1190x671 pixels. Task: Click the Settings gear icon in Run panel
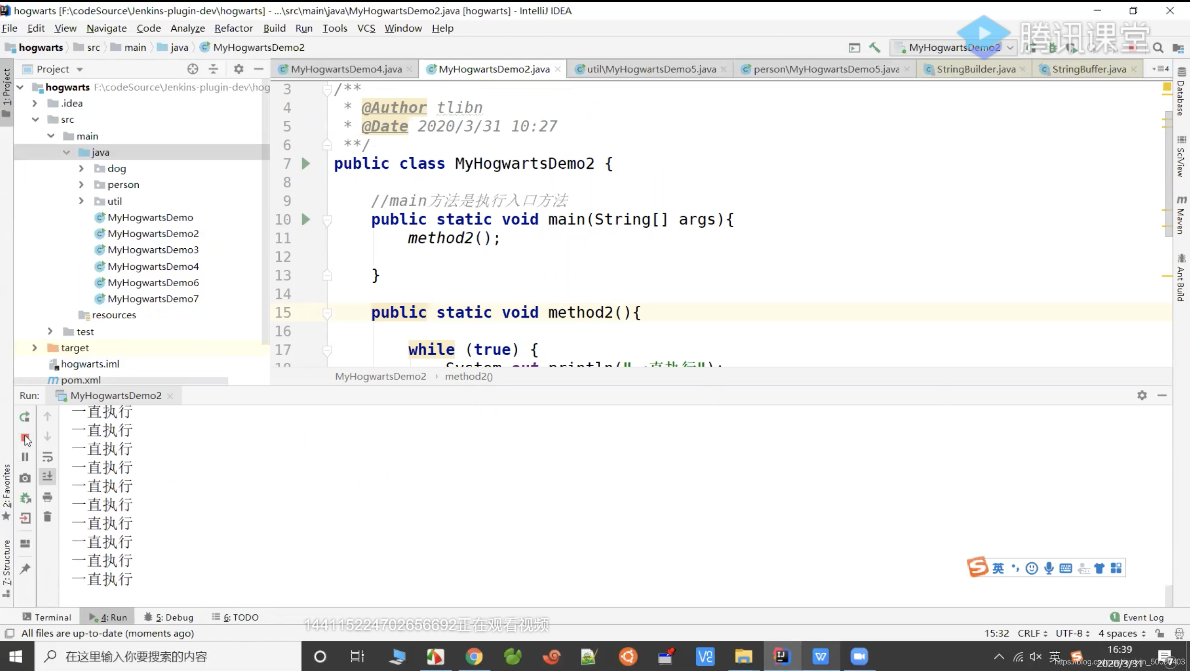[x=1142, y=395]
